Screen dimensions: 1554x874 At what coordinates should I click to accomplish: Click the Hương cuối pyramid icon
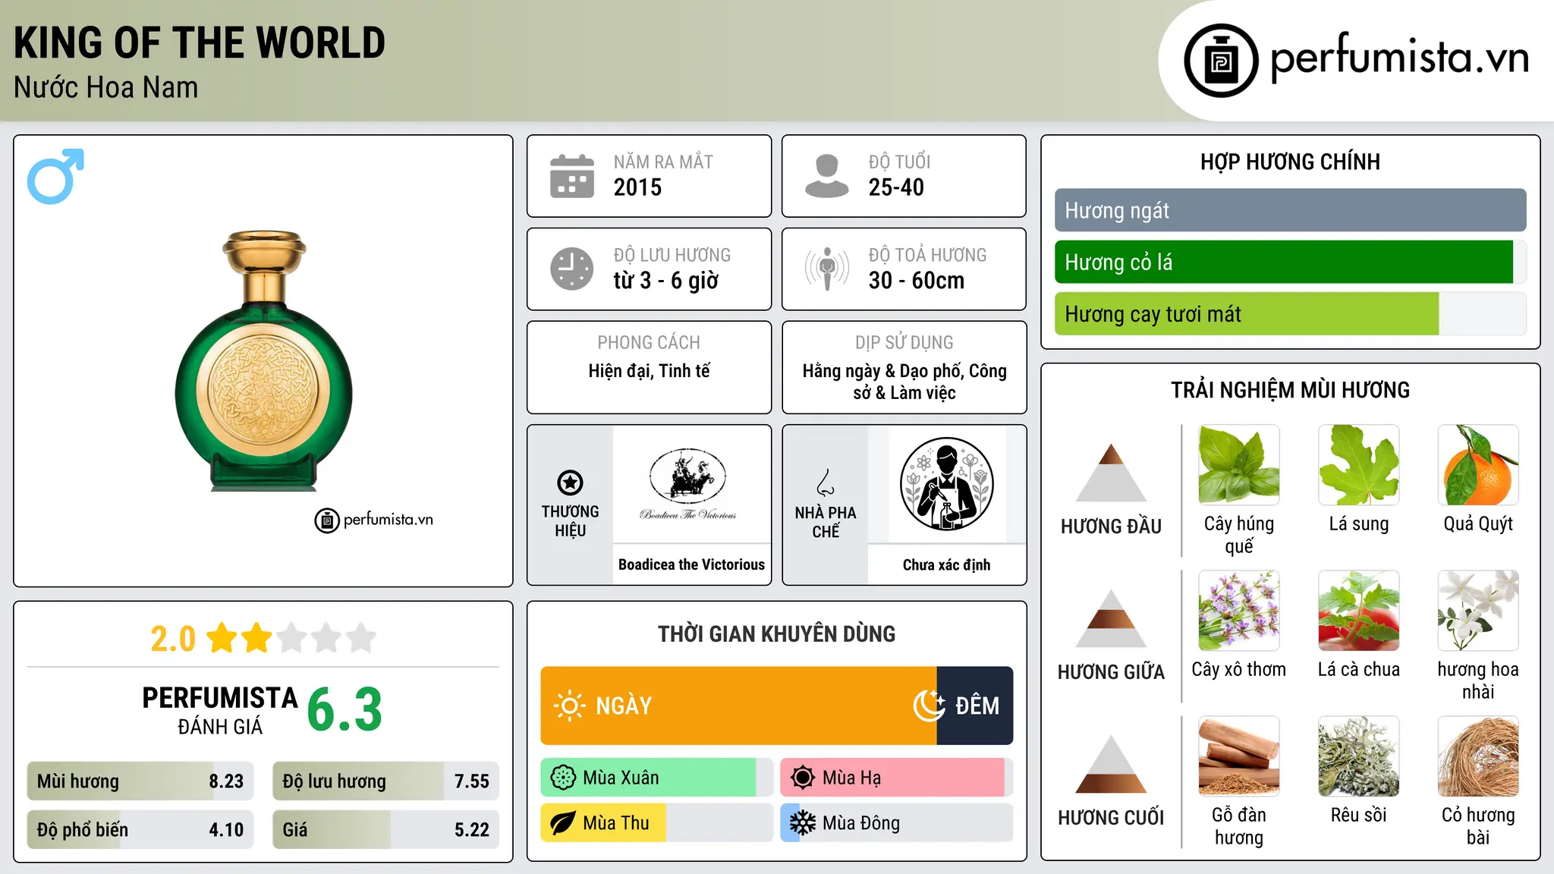click(x=1112, y=764)
